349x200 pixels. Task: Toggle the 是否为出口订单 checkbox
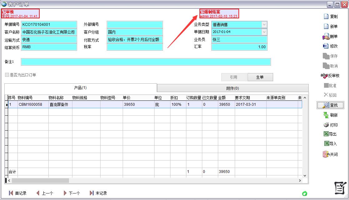(x=7, y=75)
